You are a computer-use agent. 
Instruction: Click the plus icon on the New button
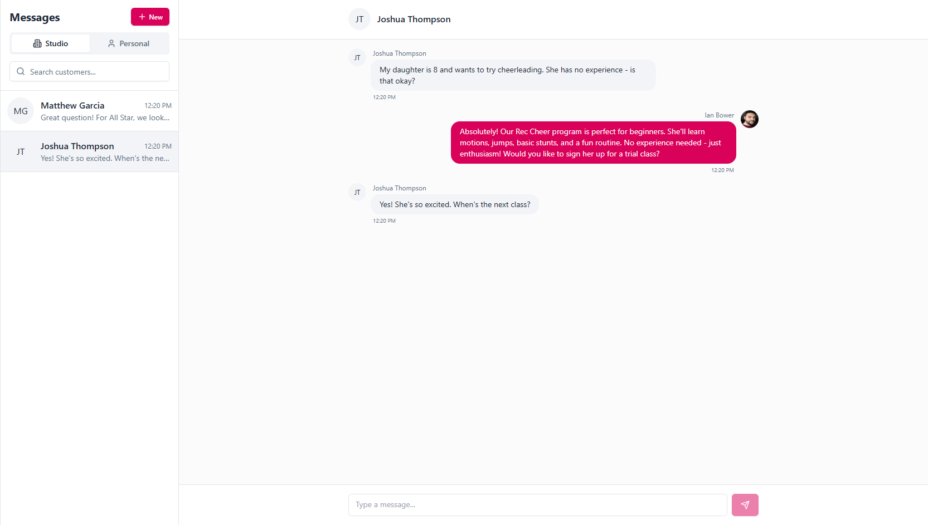click(x=142, y=17)
